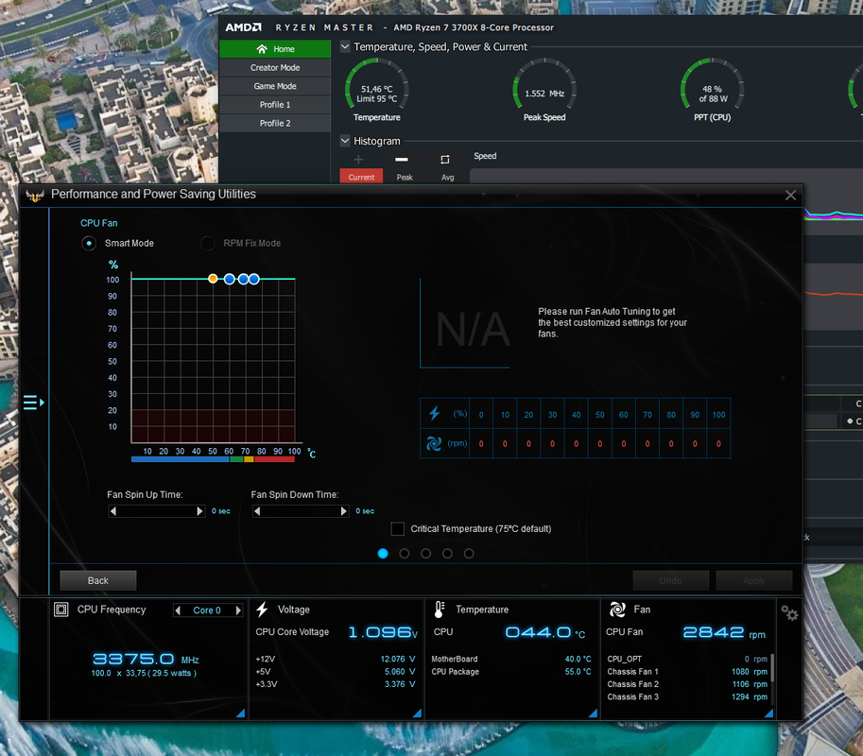Go to the third page dot
This screenshot has width=863, height=756.
426,554
